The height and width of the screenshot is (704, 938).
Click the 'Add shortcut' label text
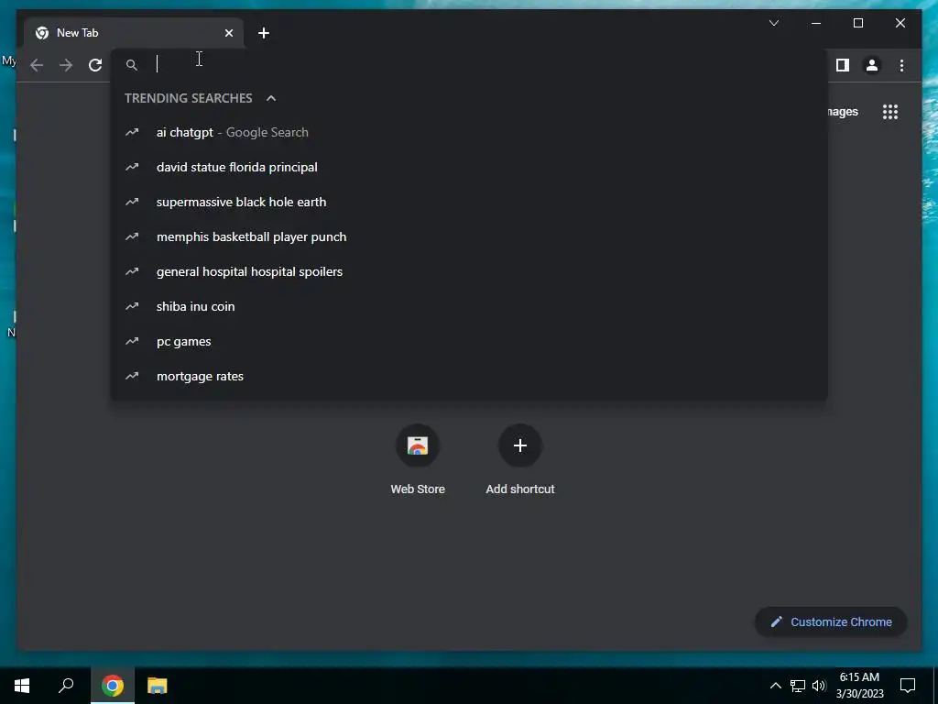click(520, 489)
